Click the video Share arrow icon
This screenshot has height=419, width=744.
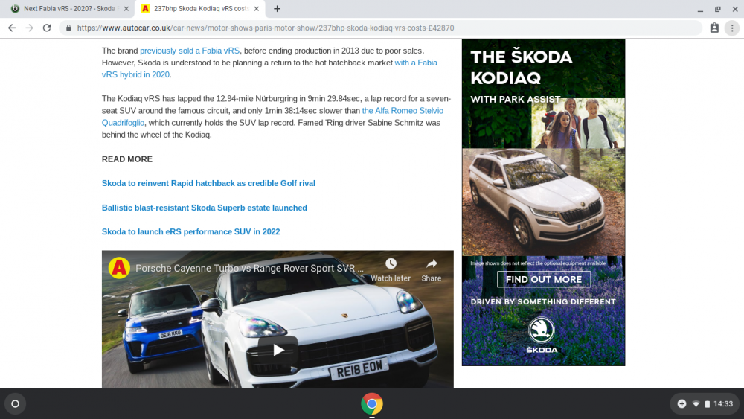[x=432, y=264]
